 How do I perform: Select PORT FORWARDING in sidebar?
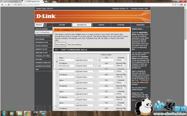tap(43, 32)
